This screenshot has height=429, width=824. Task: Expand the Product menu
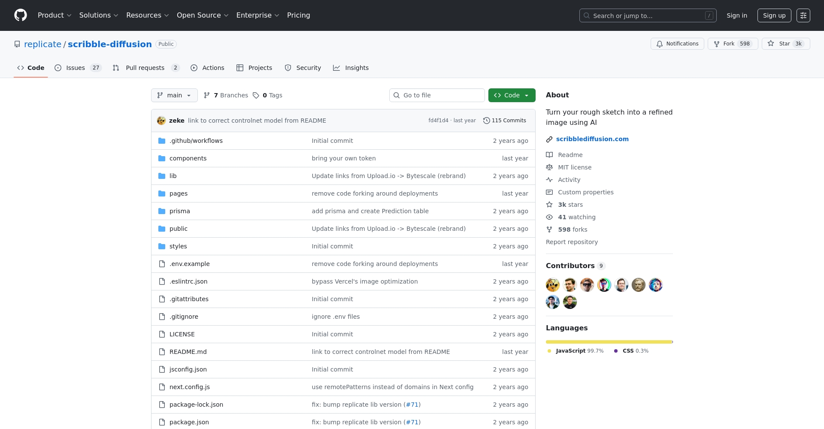click(x=55, y=15)
